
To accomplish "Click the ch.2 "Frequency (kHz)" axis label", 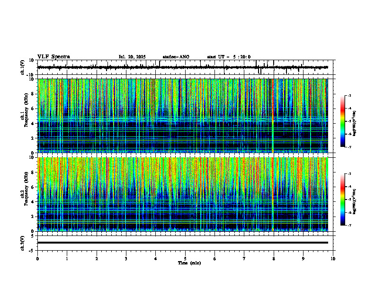I will [26, 189].
